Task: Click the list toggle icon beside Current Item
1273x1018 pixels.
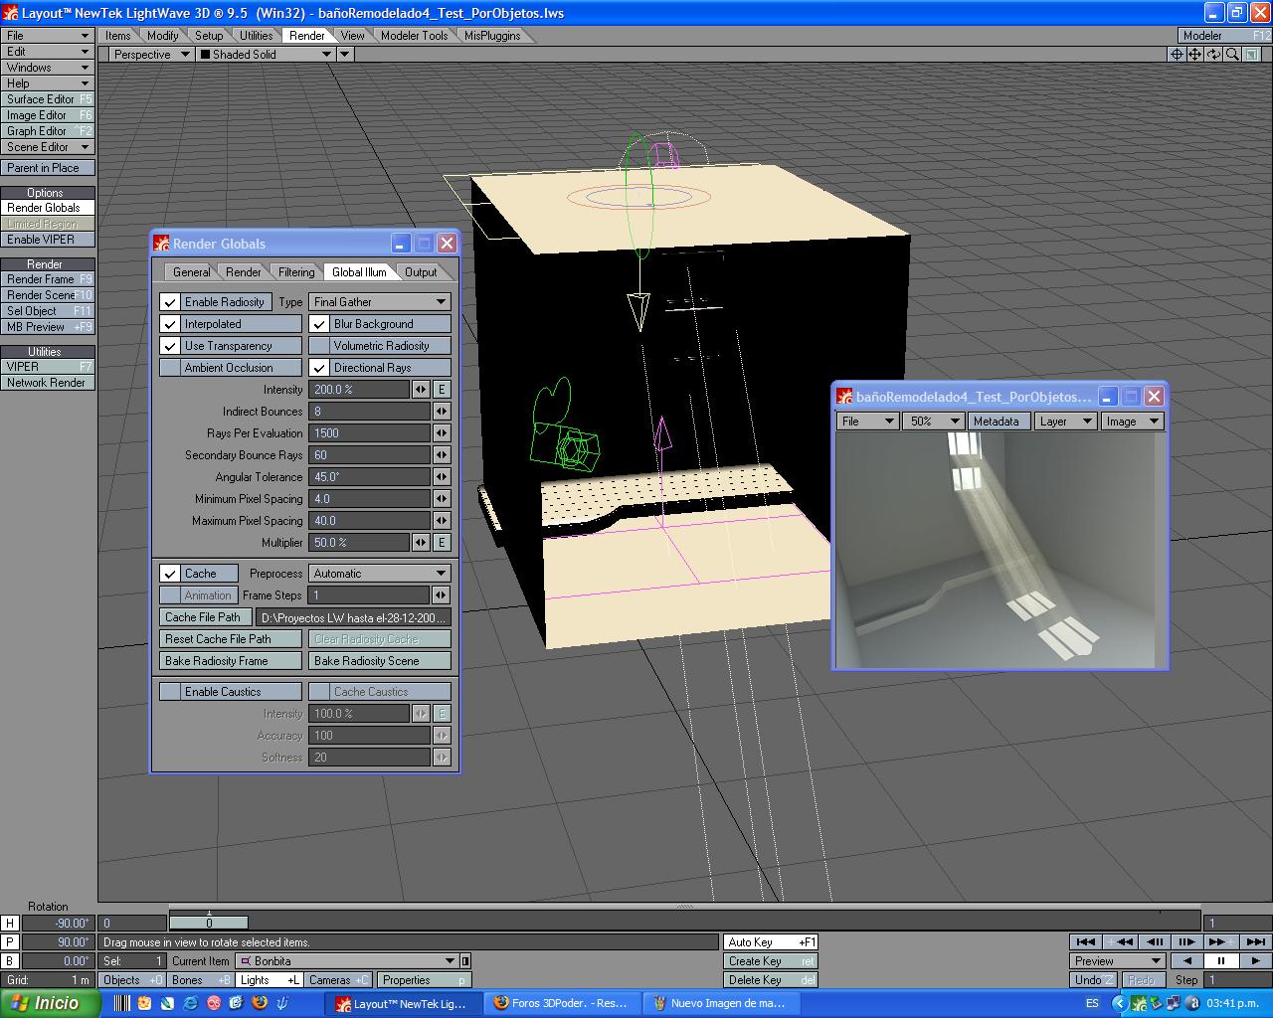Action: click(465, 961)
